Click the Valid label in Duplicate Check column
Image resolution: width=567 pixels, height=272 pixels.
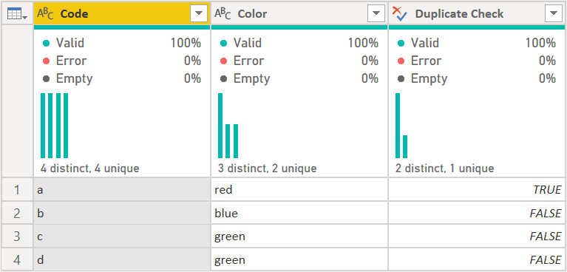click(x=424, y=43)
